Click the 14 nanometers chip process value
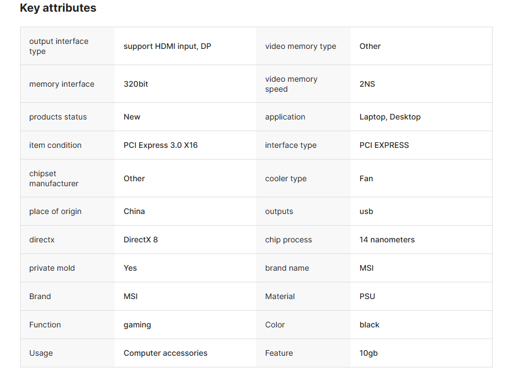The height and width of the screenshot is (373, 531). [x=387, y=240]
